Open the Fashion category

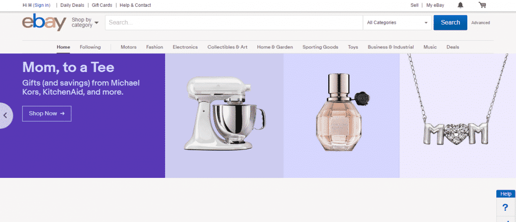click(x=155, y=47)
